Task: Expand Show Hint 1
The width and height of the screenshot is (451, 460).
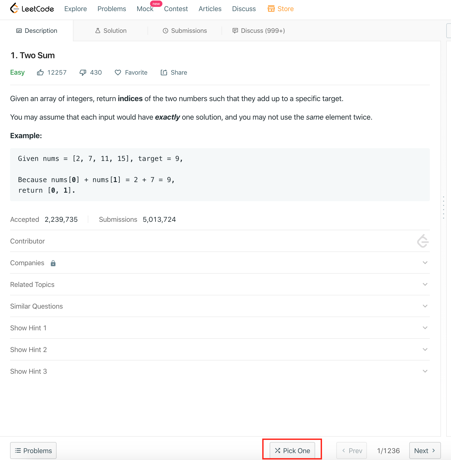Action: point(425,328)
